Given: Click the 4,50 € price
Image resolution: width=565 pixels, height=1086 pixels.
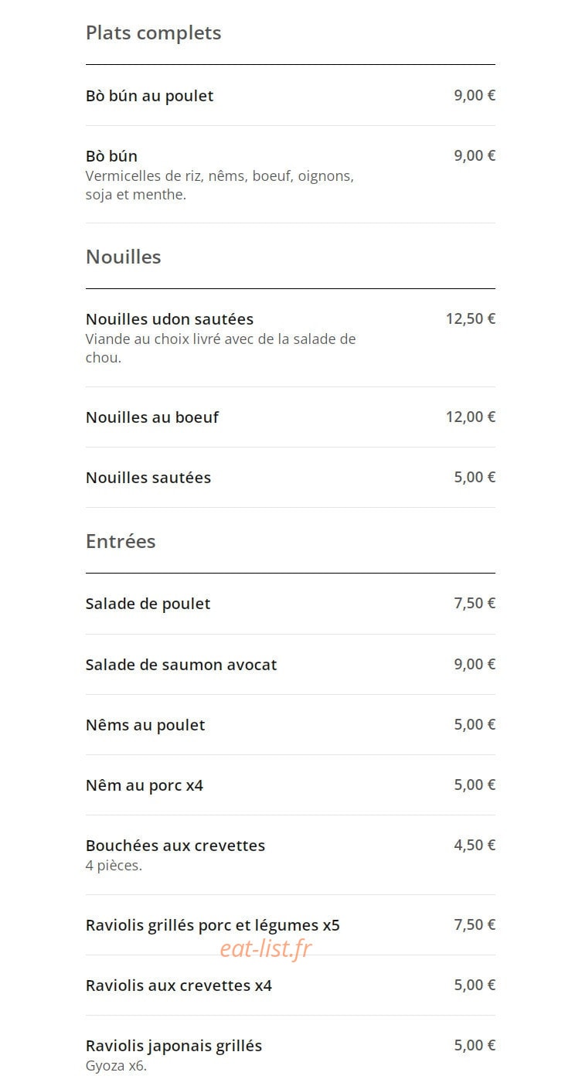Looking at the screenshot, I should coord(475,845).
